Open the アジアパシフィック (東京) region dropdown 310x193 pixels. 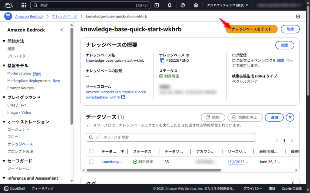pyautogui.click(x=227, y=5)
